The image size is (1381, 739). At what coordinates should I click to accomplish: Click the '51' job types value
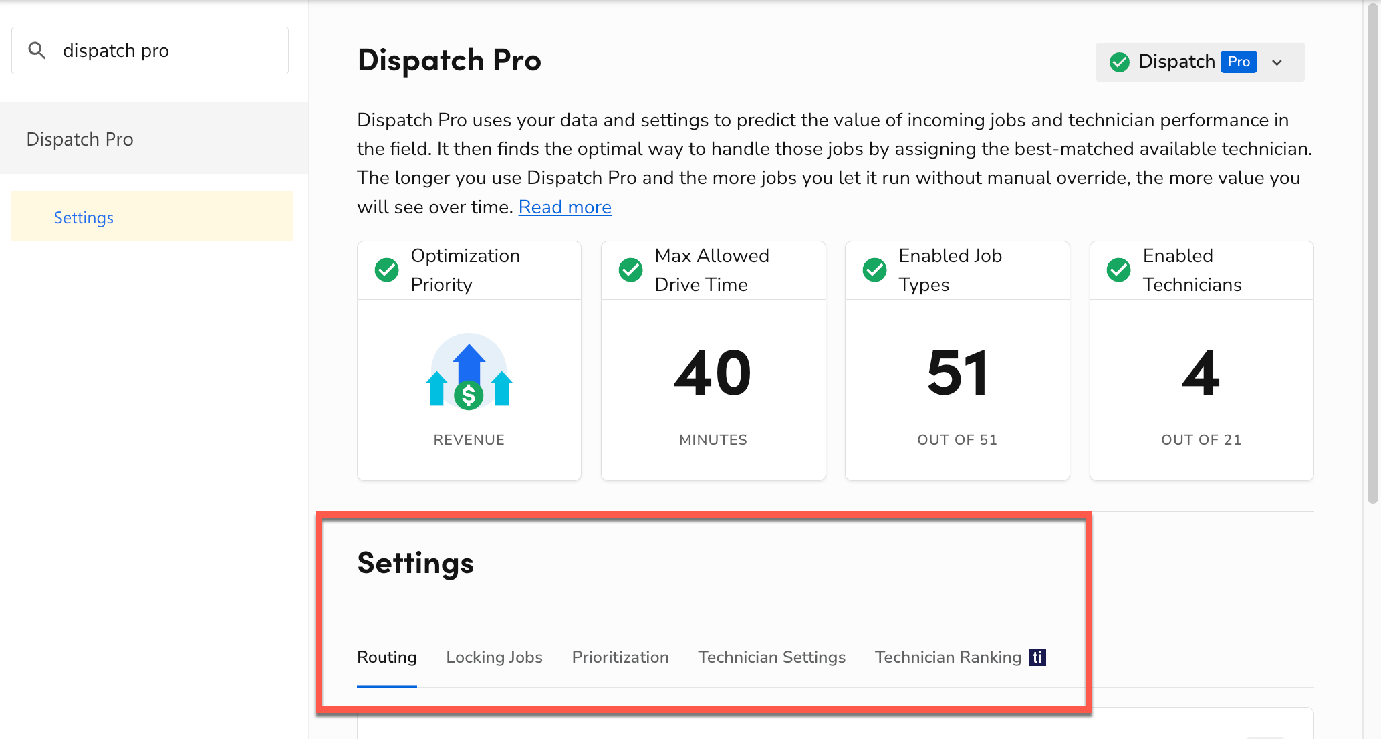click(x=957, y=373)
